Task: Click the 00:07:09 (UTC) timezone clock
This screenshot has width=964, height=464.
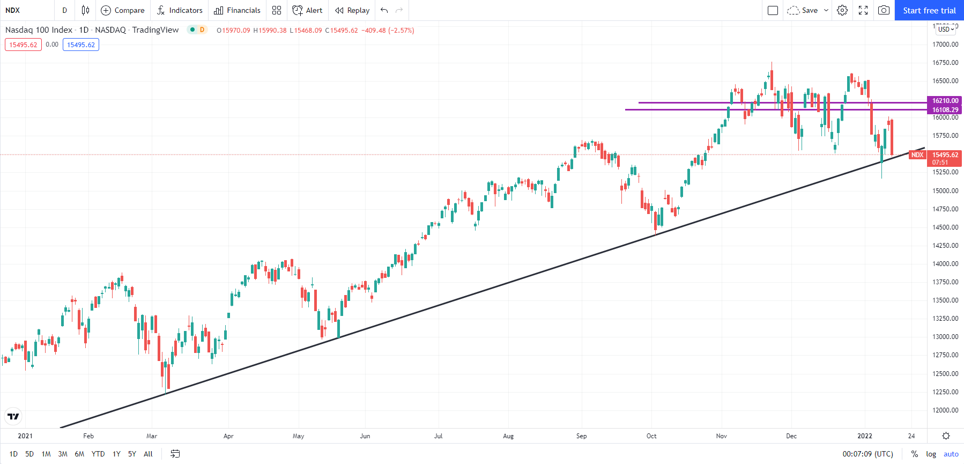Action: [x=867, y=454]
